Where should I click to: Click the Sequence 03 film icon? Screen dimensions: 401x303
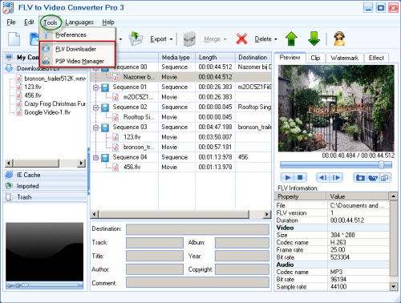point(105,127)
